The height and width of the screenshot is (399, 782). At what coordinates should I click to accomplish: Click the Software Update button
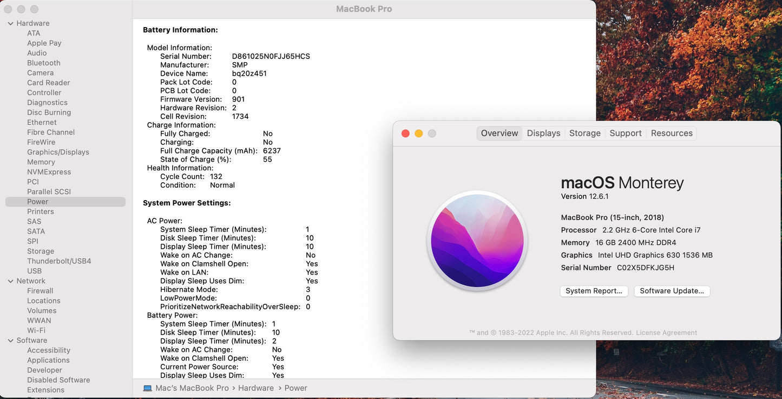[672, 291]
